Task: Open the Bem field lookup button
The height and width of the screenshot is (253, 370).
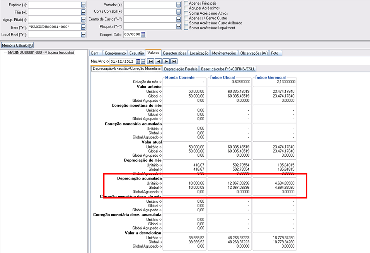Action: click(83, 27)
